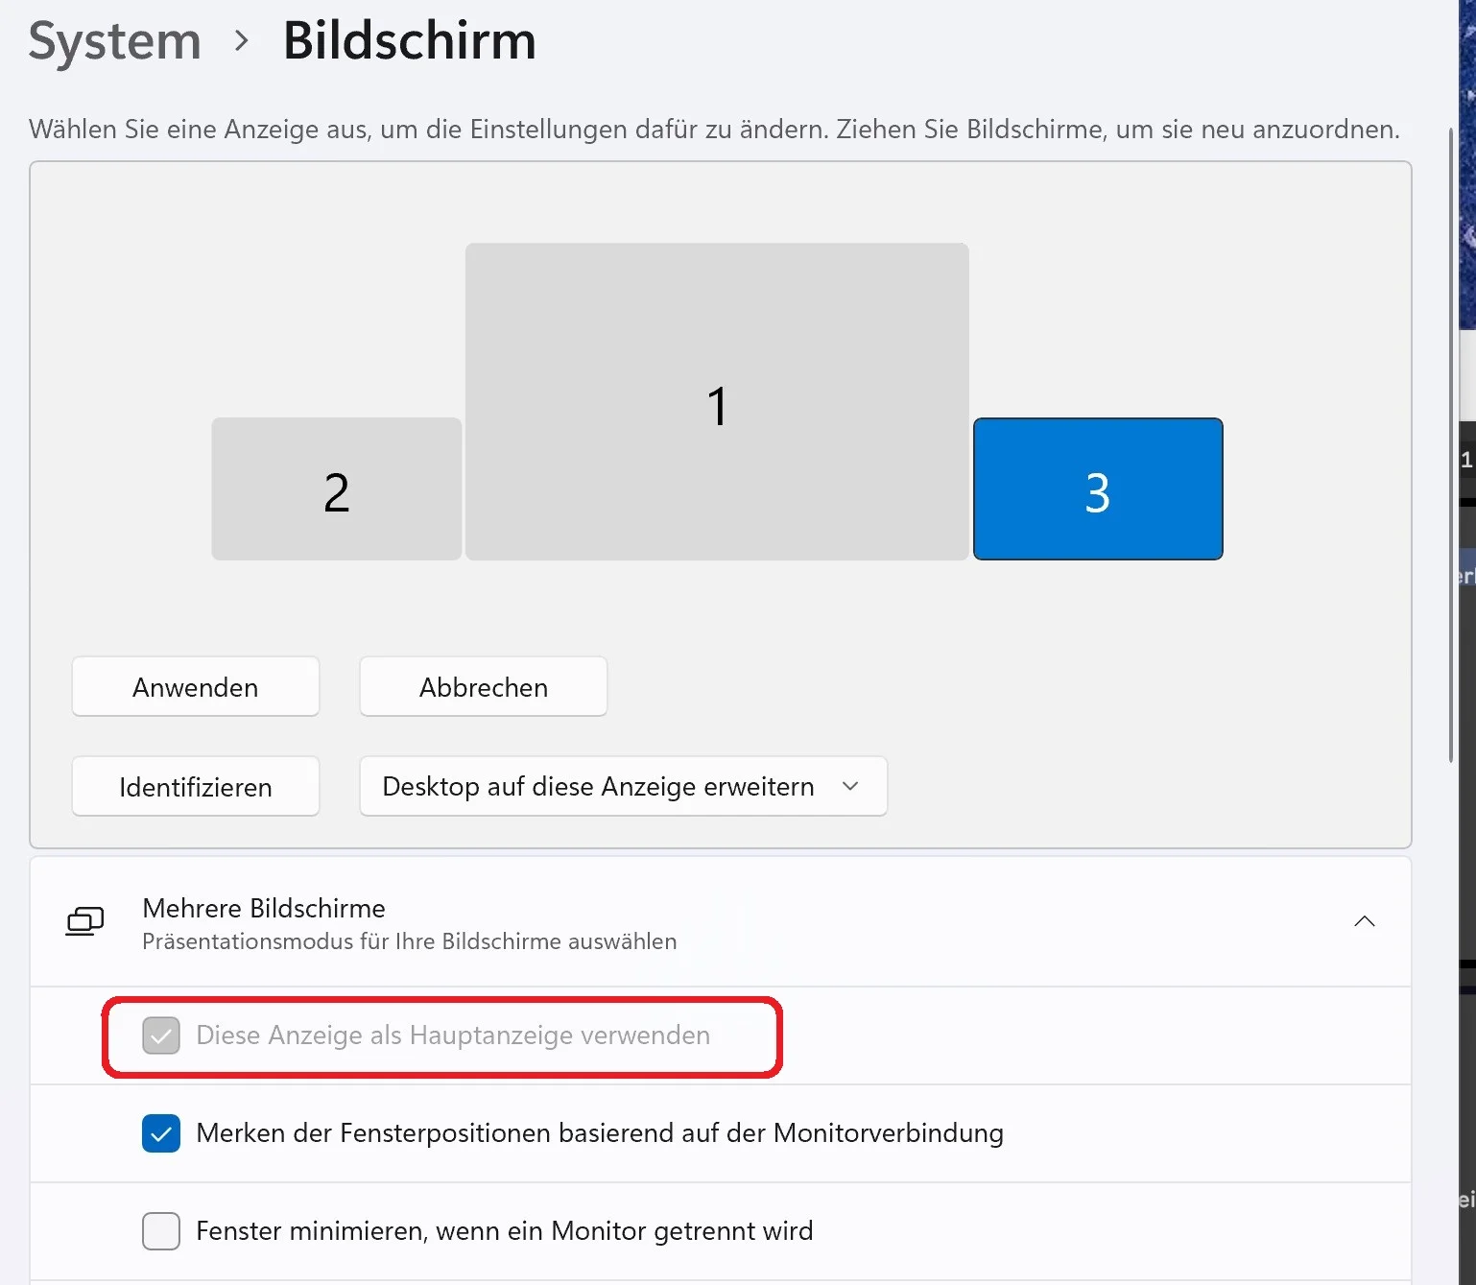1476x1285 pixels.
Task: Select display 3 in the monitor arrangement
Action: coord(1098,488)
